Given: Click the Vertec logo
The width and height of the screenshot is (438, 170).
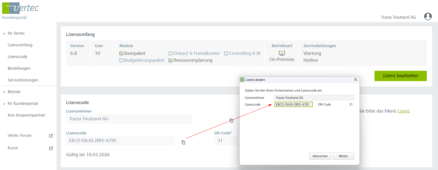Looking at the screenshot, I should pyautogui.click(x=21, y=8).
